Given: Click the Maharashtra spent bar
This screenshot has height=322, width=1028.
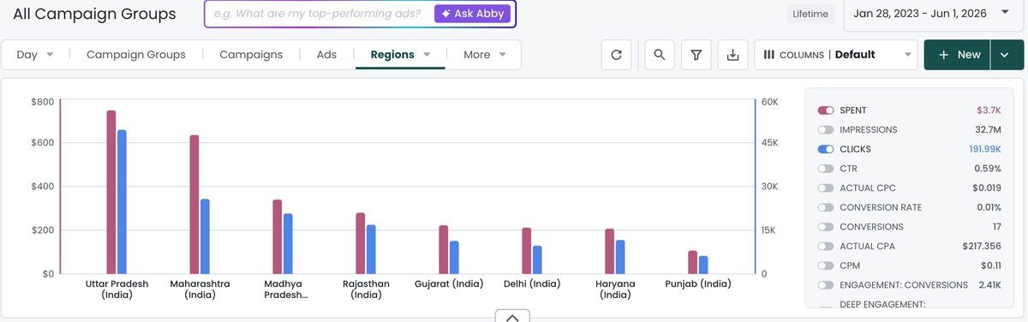Looking at the screenshot, I should [194, 205].
